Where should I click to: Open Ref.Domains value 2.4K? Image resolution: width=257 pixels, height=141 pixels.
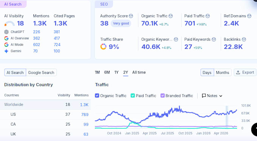point(231,23)
